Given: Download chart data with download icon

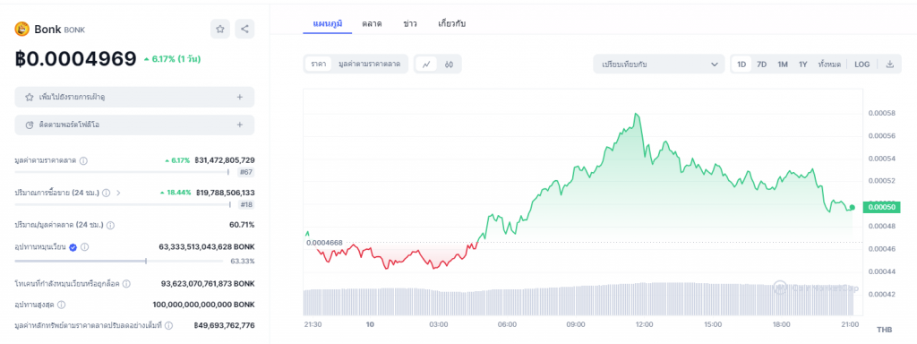Looking at the screenshot, I should tap(890, 64).
